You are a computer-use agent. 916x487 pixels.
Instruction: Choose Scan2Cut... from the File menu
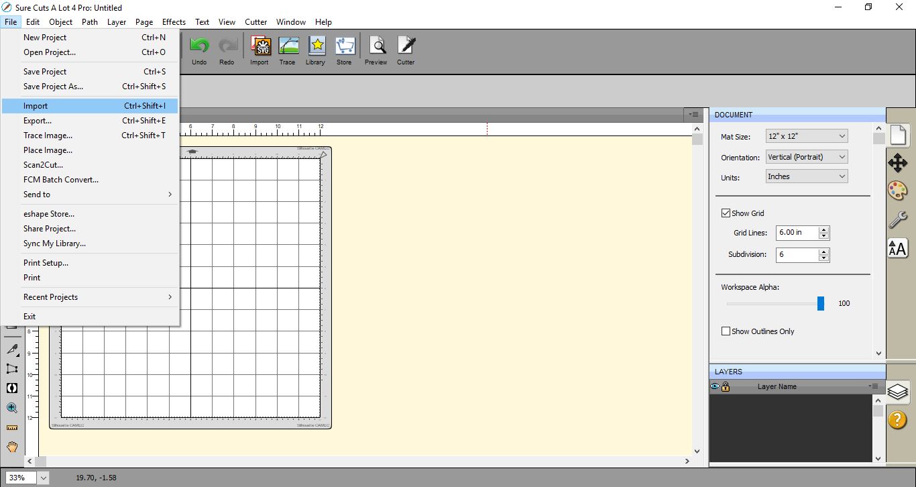click(x=90, y=165)
